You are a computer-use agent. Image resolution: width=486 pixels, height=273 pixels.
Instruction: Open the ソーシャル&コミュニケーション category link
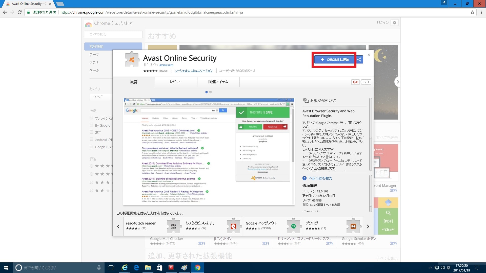click(194, 71)
